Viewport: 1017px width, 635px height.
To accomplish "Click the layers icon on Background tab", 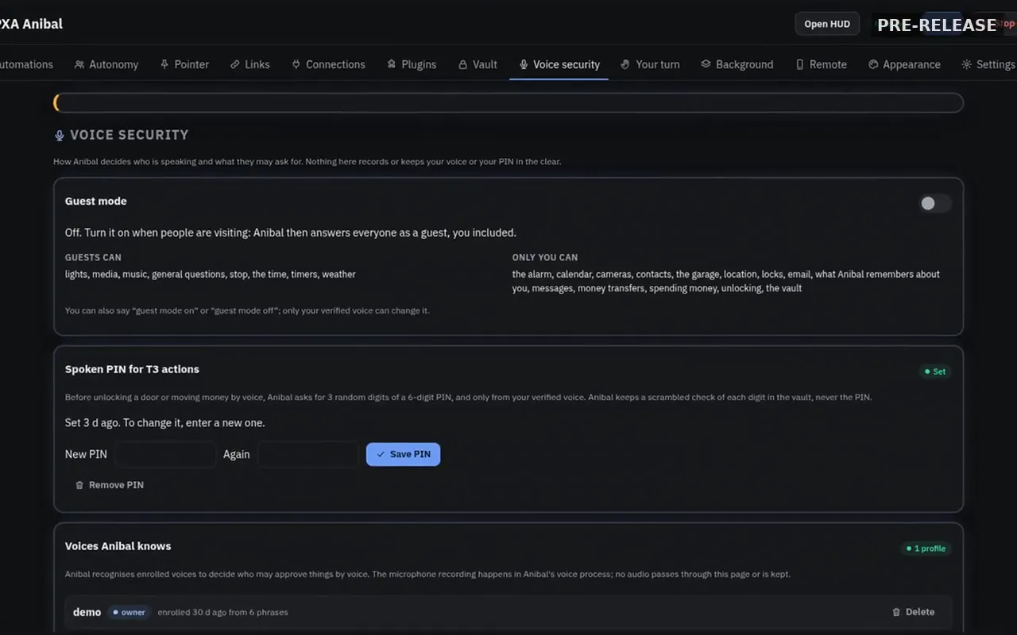I will click(x=706, y=64).
